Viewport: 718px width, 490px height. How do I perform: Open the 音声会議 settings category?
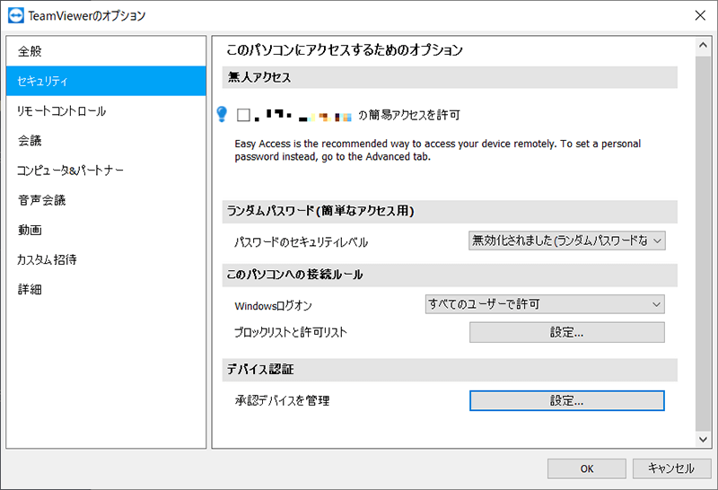(x=106, y=200)
